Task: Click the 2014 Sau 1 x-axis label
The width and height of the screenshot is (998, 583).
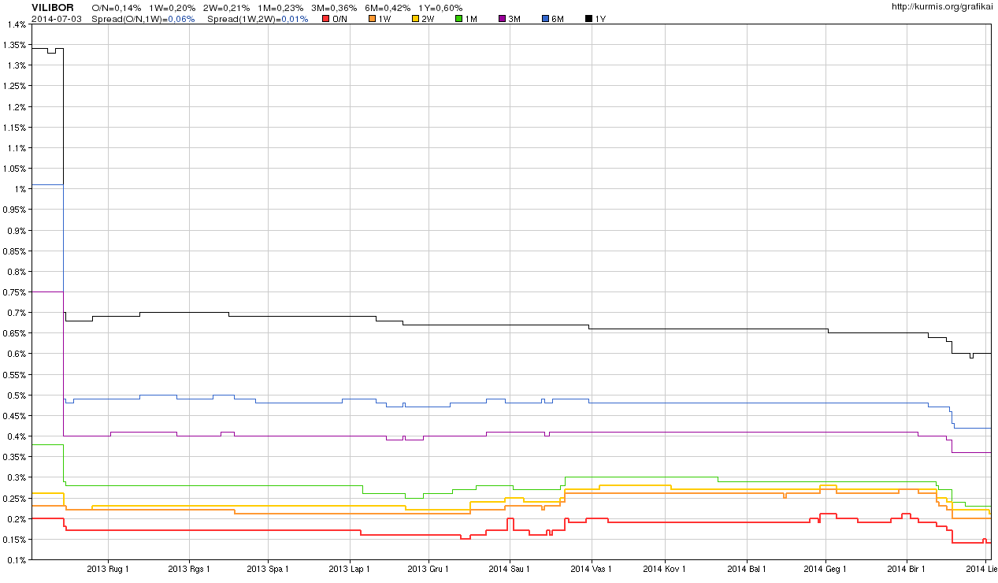Action: pos(510,569)
